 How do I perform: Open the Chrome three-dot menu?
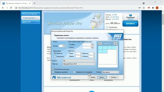161,8
